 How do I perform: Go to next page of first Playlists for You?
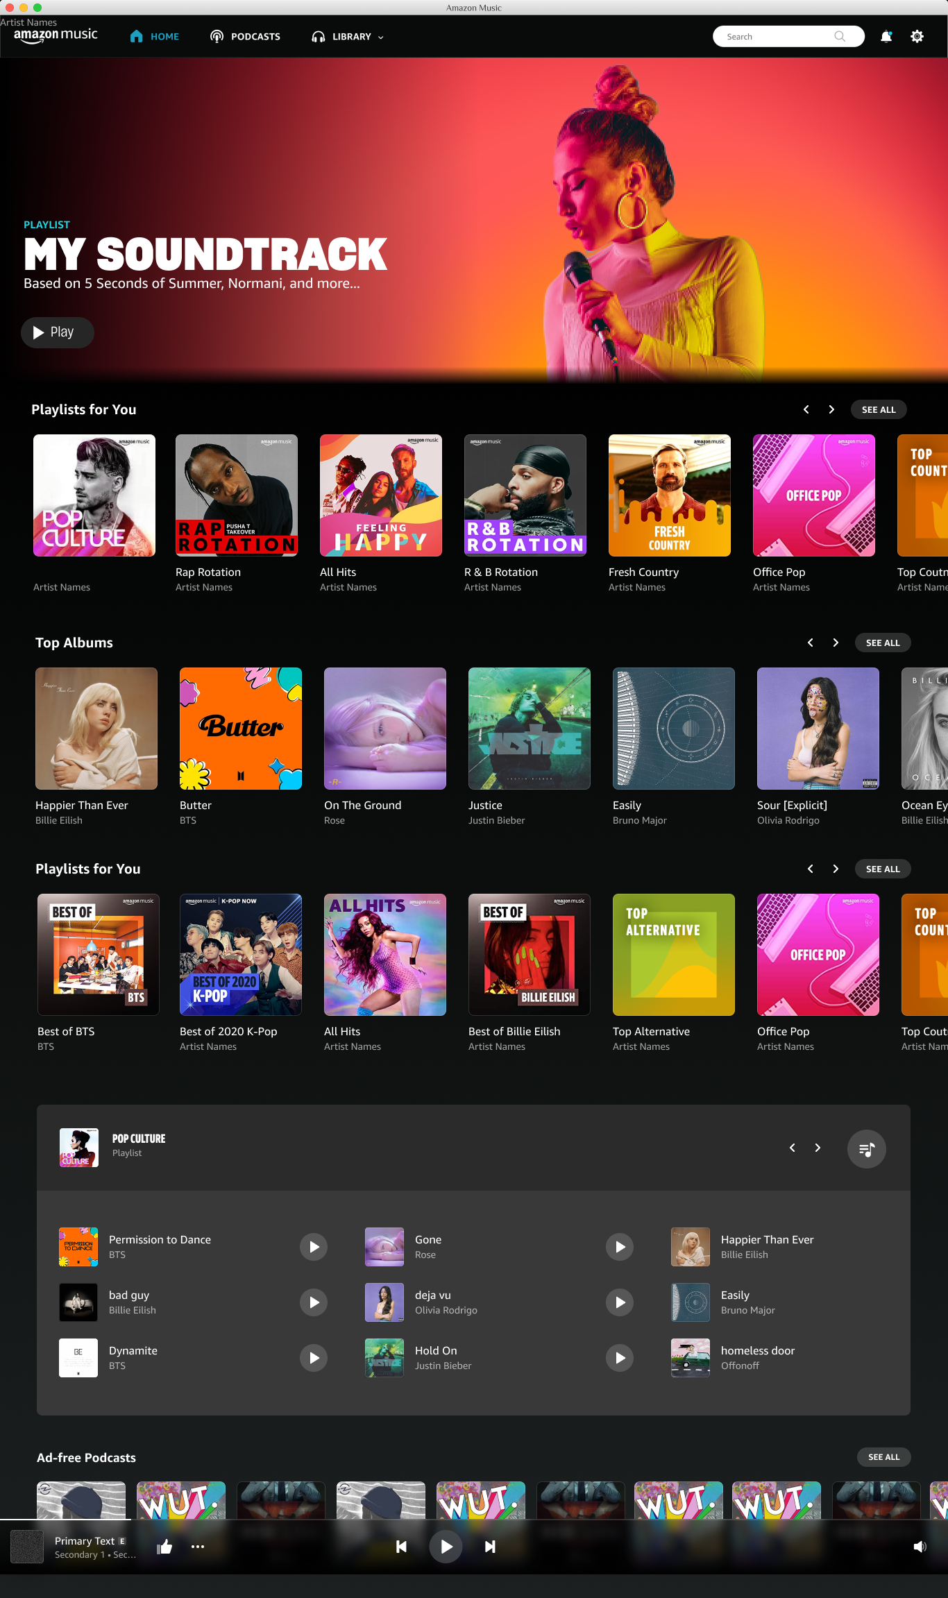(x=831, y=409)
